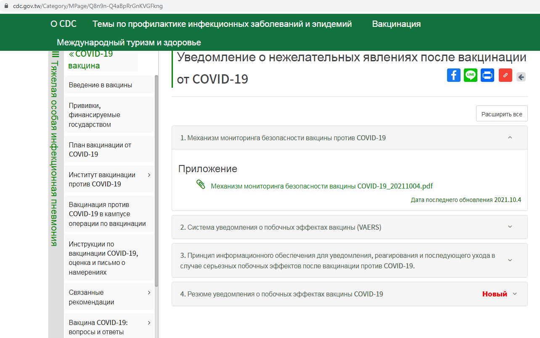Expand section 2 about VAERS
Screen dimensions: 540x338
[510, 227]
